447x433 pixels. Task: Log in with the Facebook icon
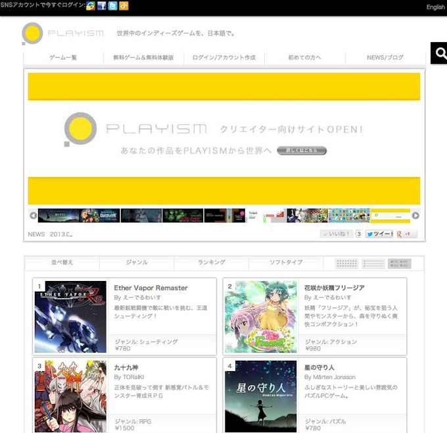coord(102,6)
